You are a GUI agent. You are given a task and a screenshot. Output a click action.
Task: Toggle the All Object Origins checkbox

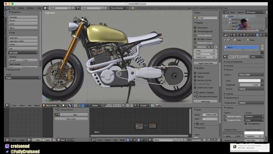[195, 39]
